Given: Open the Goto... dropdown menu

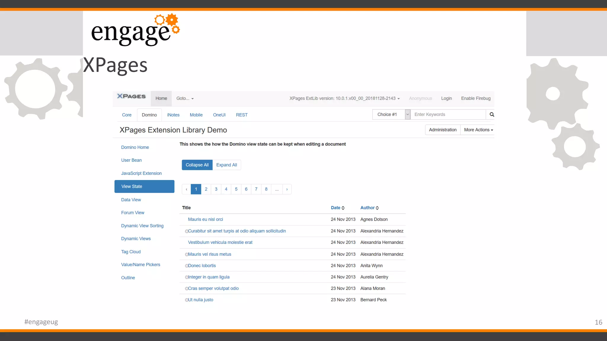Looking at the screenshot, I should click(x=185, y=99).
